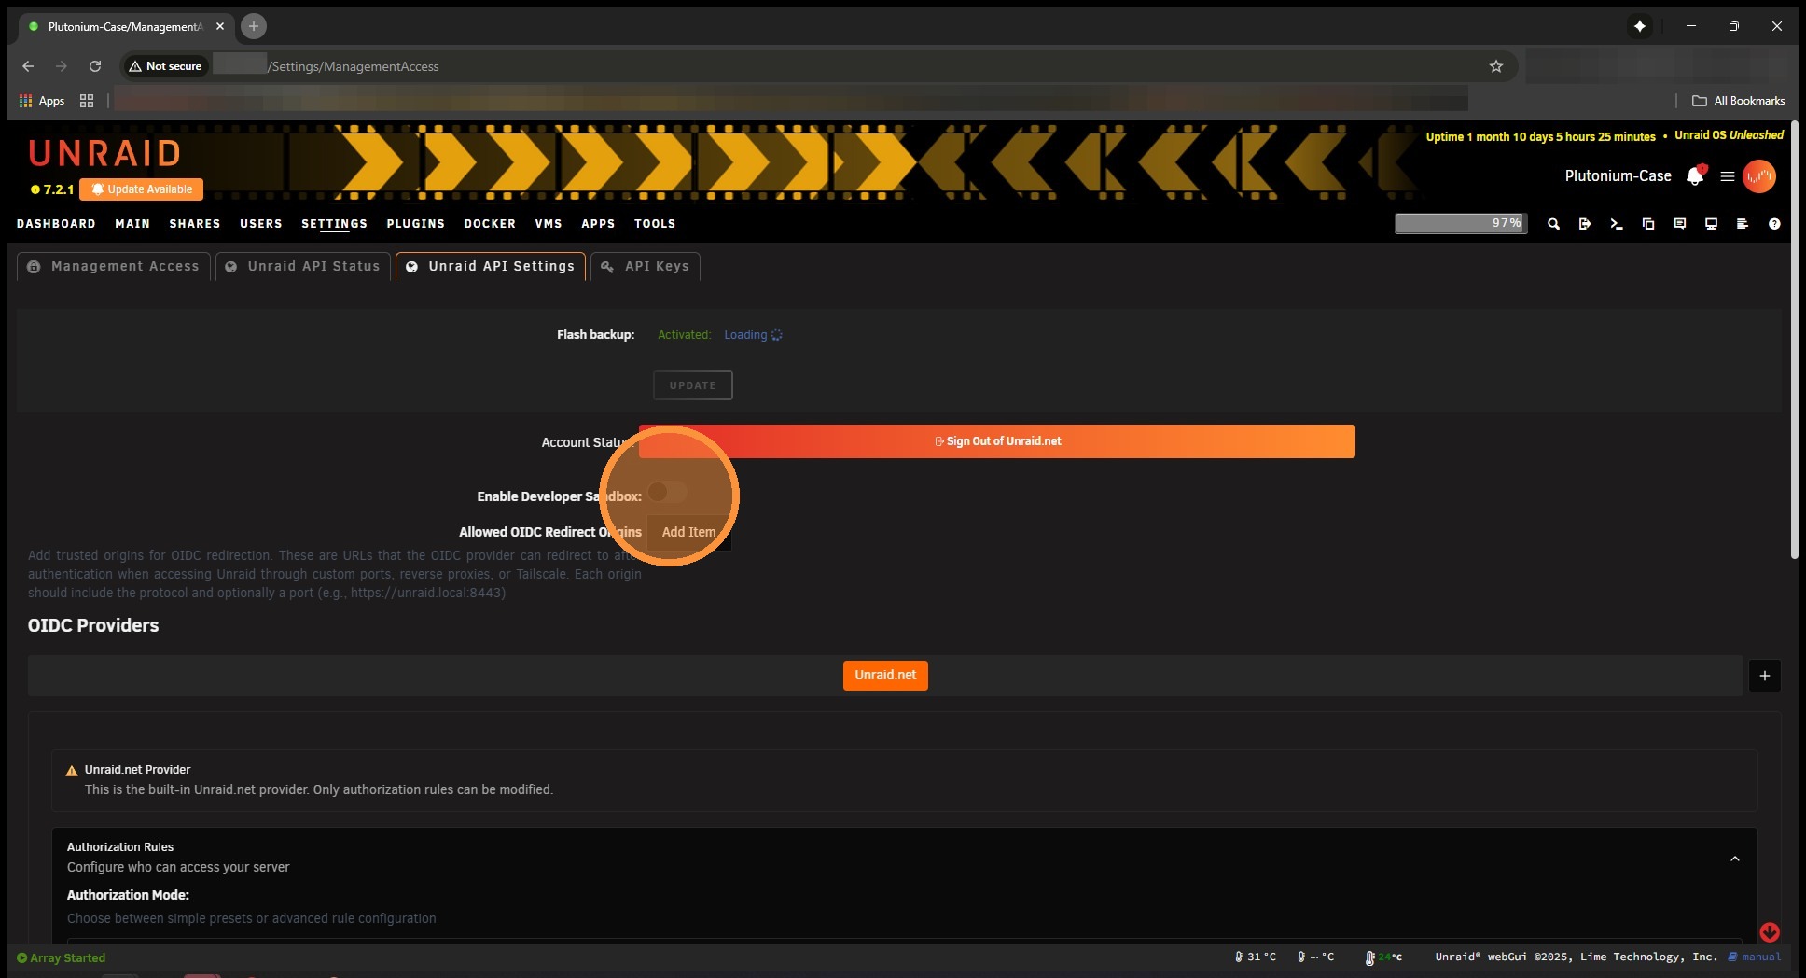Click the 24°C temperature reading
The width and height of the screenshot is (1806, 978).
[1384, 957]
